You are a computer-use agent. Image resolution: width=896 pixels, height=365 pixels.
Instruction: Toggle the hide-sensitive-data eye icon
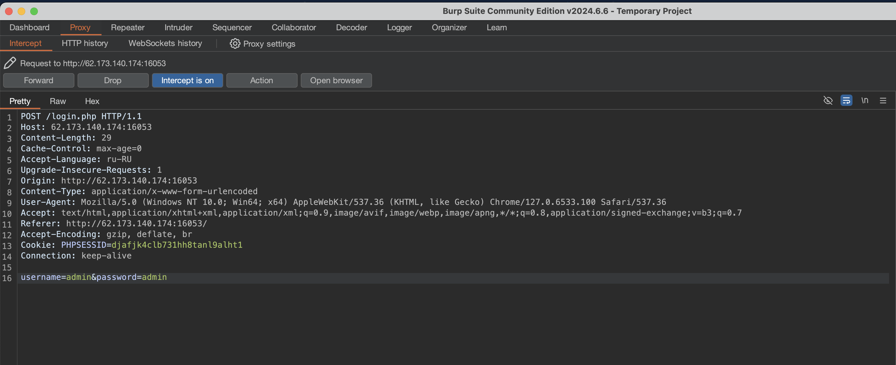coord(828,101)
